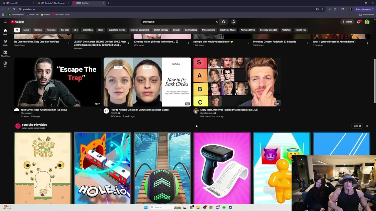This screenshot has width=376, height=211.
Task: Switch to Clavicular's Clan Community tab
Action: pyautogui.click(x=53, y=3)
